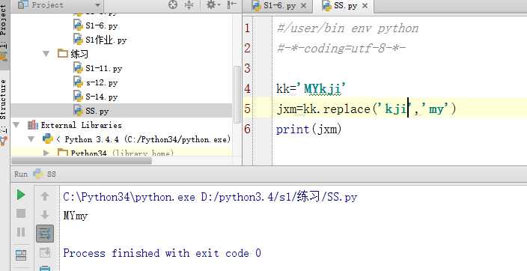Click the Python icon beside Run SS
This screenshot has height=271, width=527.
coord(38,174)
